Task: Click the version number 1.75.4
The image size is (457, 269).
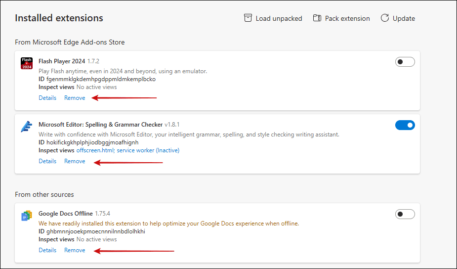Action: (103, 214)
